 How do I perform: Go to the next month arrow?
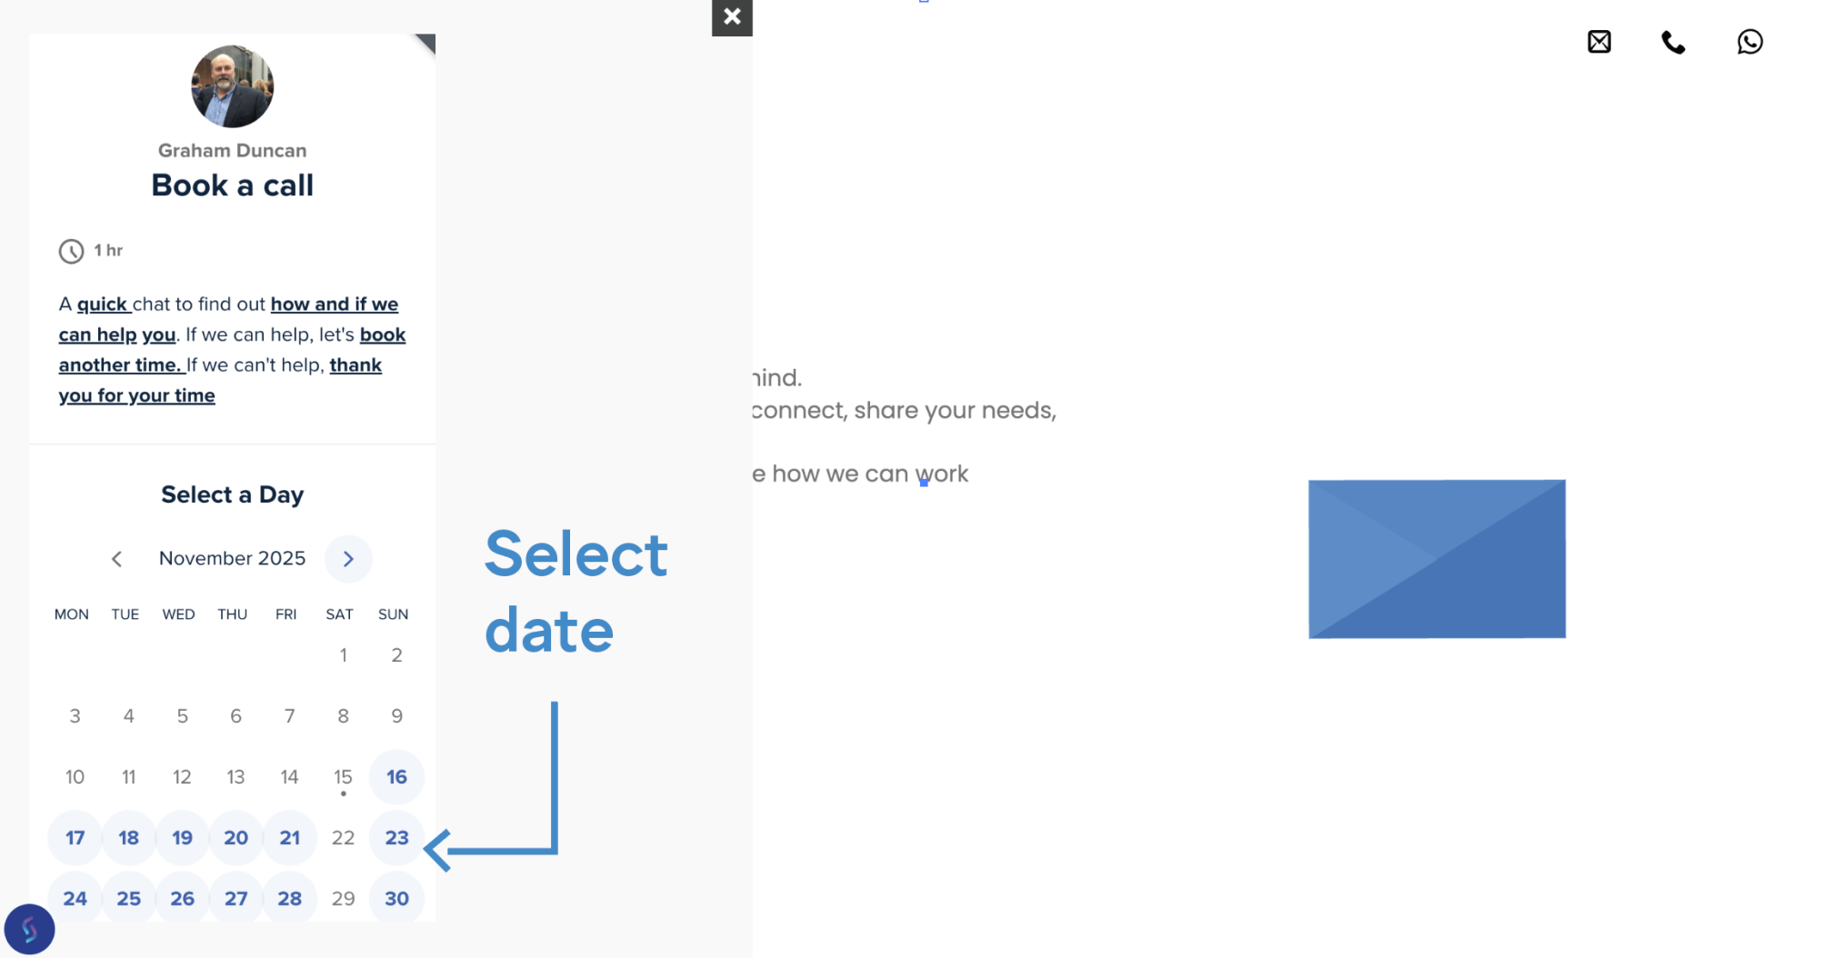point(348,559)
